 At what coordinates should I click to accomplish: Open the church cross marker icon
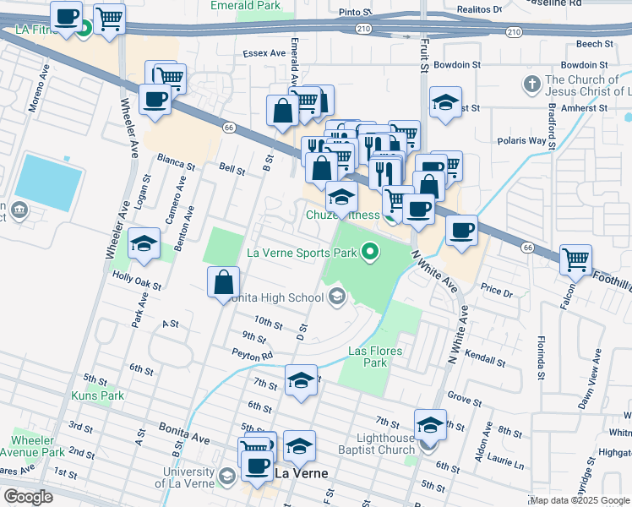click(531, 84)
